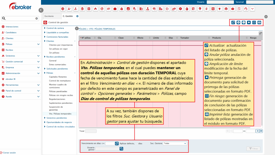Select Clientes por importancia tree item

(x=61, y=45)
